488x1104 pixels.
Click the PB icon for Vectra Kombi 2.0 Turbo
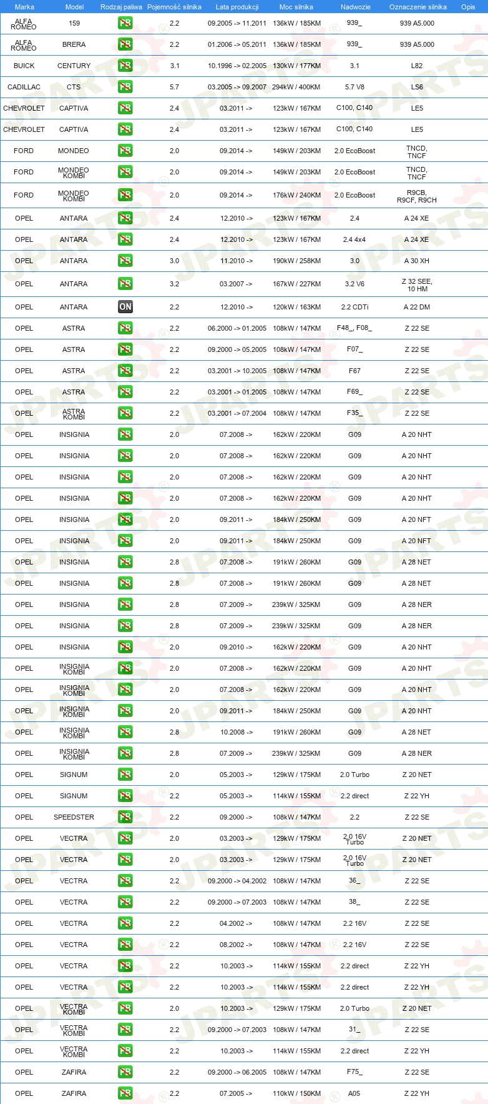click(x=125, y=1008)
